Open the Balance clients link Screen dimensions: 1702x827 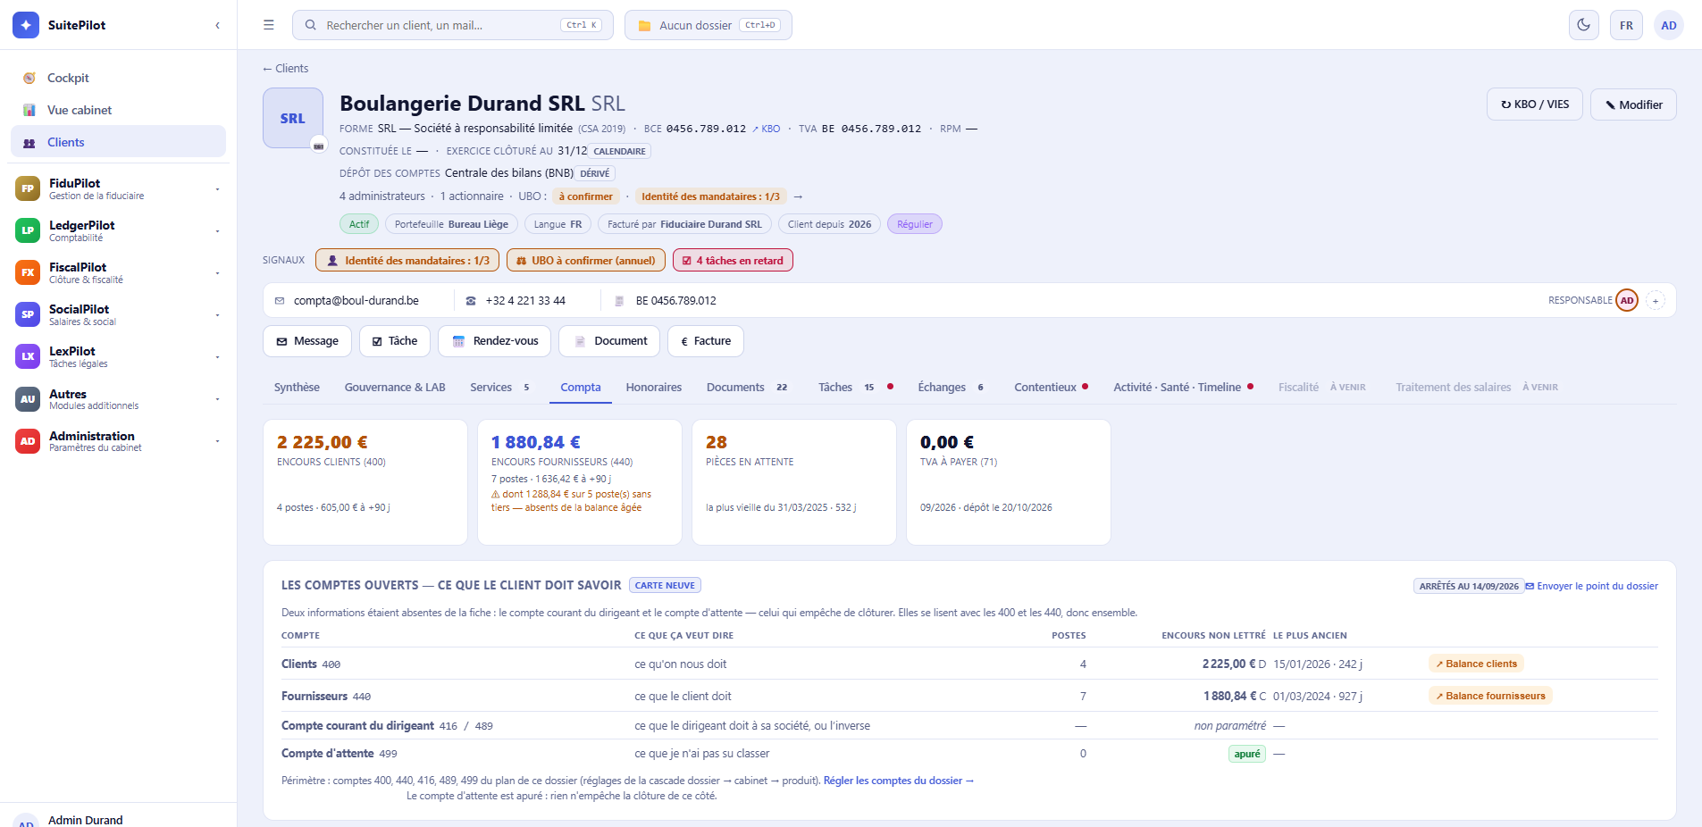[x=1476, y=664]
